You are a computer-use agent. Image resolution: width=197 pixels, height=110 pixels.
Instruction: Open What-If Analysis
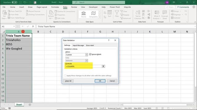click(157, 15)
